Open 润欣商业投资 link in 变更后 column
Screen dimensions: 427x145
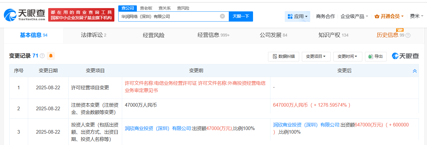(306, 125)
